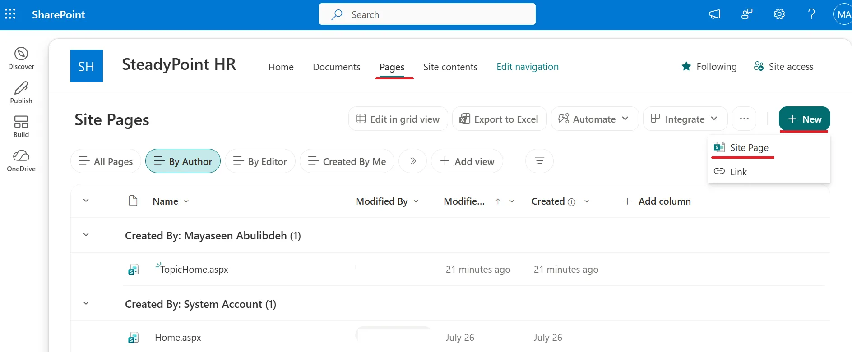The image size is (852, 352).
Task: Click the New button
Action: coord(805,119)
